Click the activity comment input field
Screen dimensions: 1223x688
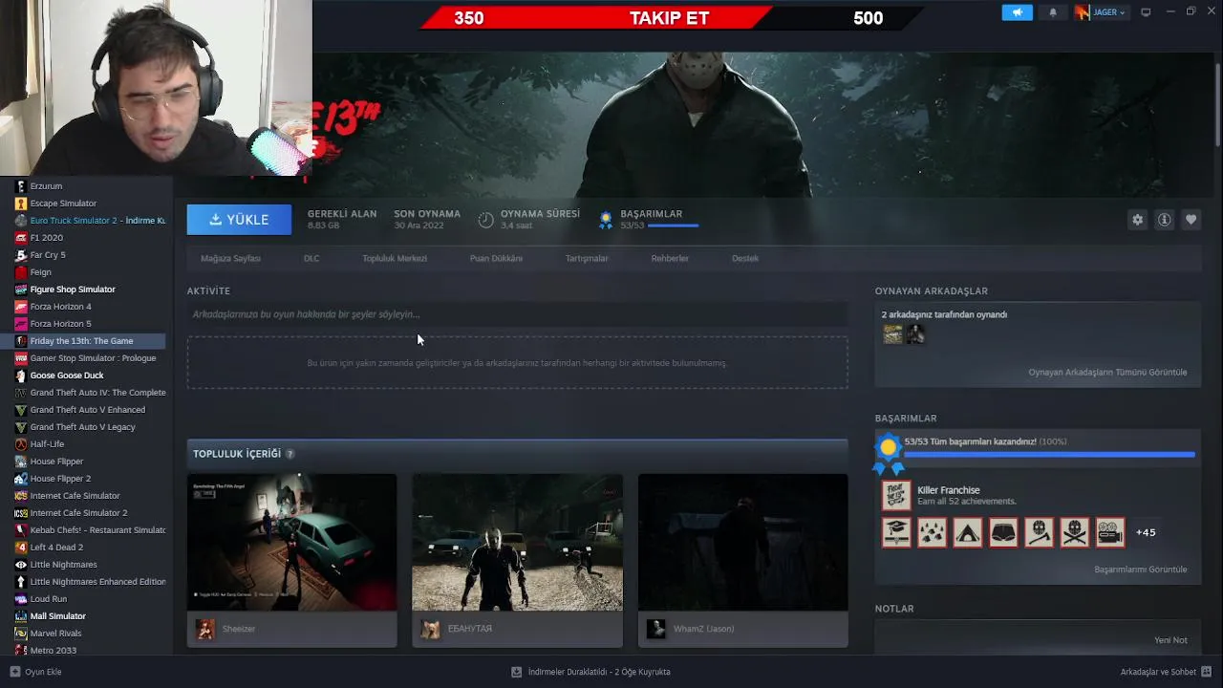pos(517,314)
